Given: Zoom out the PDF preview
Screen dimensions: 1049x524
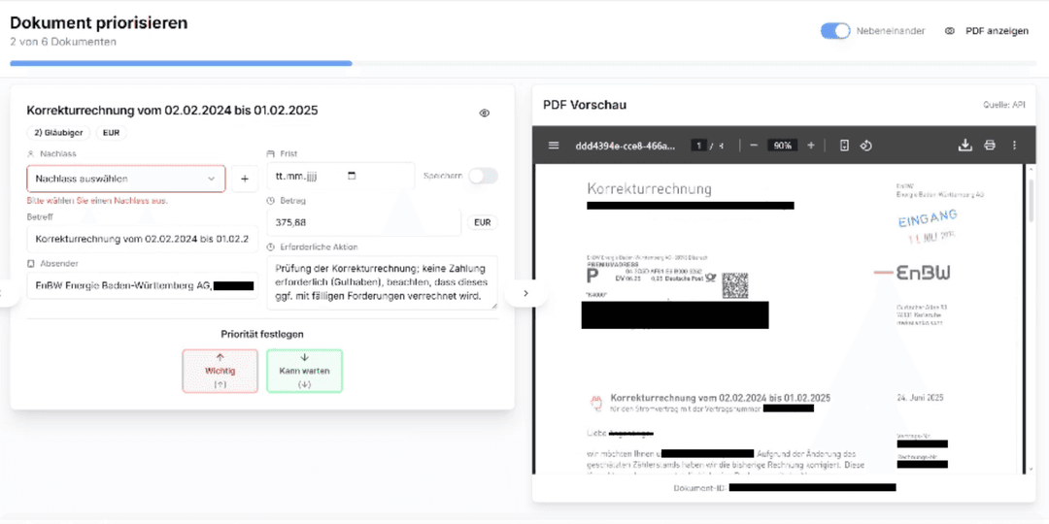Looking at the screenshot, I should click(754, 146).
